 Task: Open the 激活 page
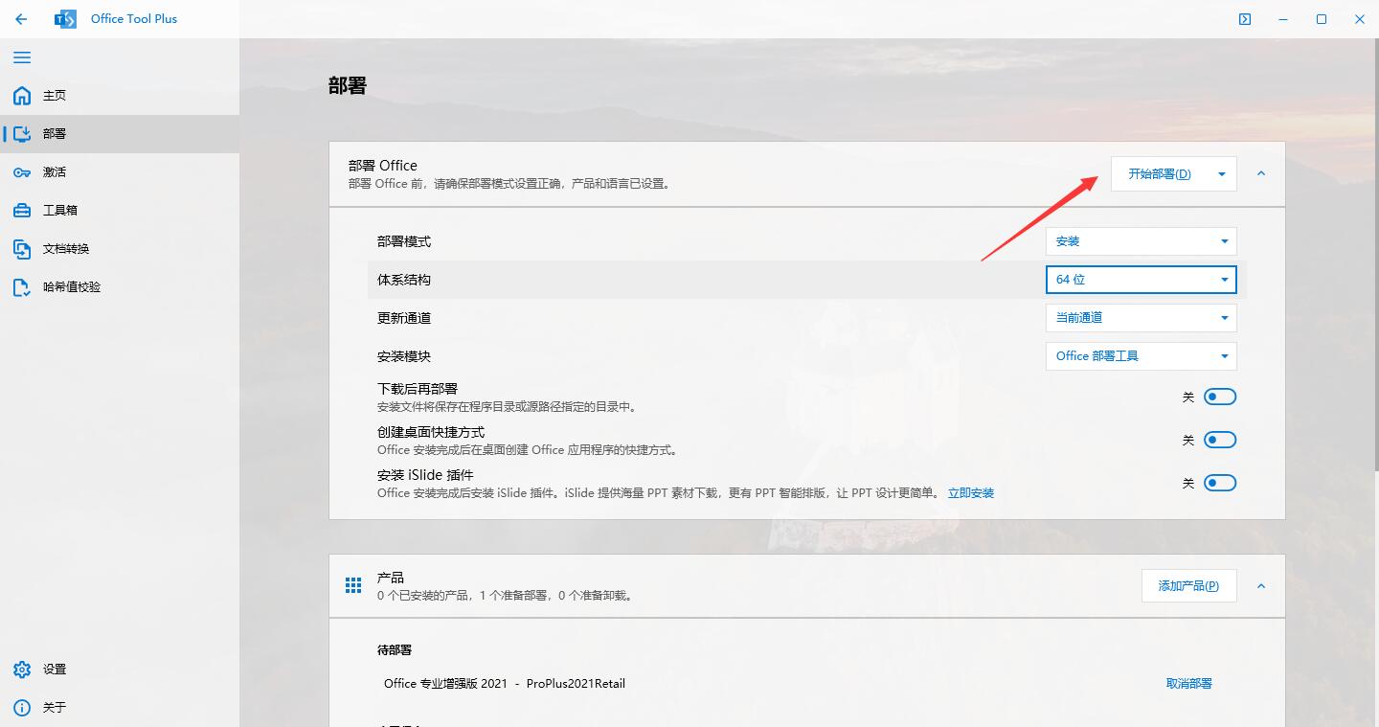pyautogui.click(x=120, y=172)
